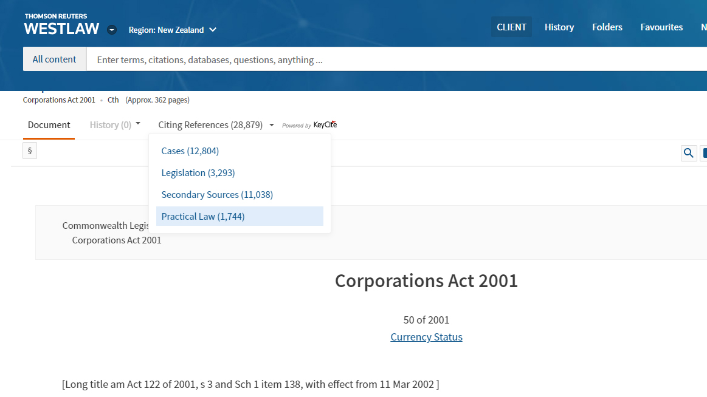Open History in the top navigation
This screenshot has width=707, height=397.
coord(559,27)
